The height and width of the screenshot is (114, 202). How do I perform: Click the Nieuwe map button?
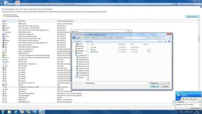point(89,41)
